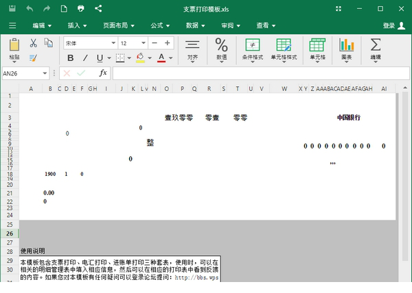The height and width of the screenshot is (293, 412).
Task: Select column A header
Action: point(31,89)
